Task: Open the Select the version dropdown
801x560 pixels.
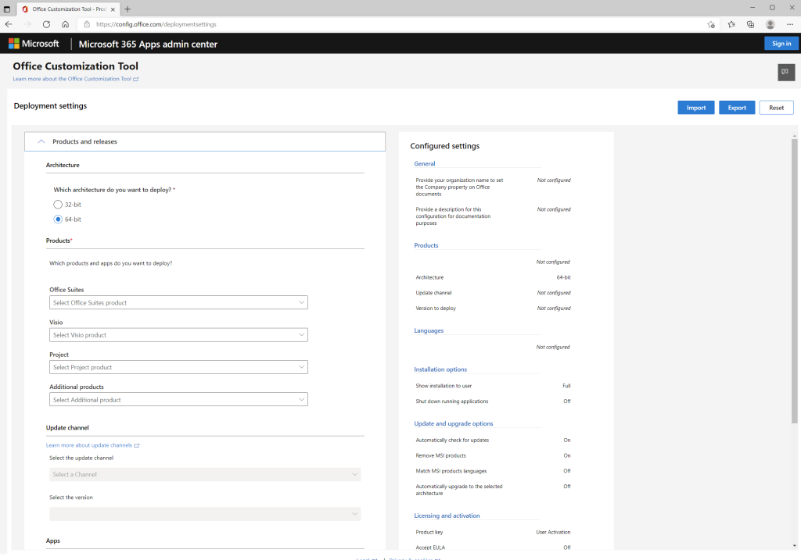Action: [205, 514]
